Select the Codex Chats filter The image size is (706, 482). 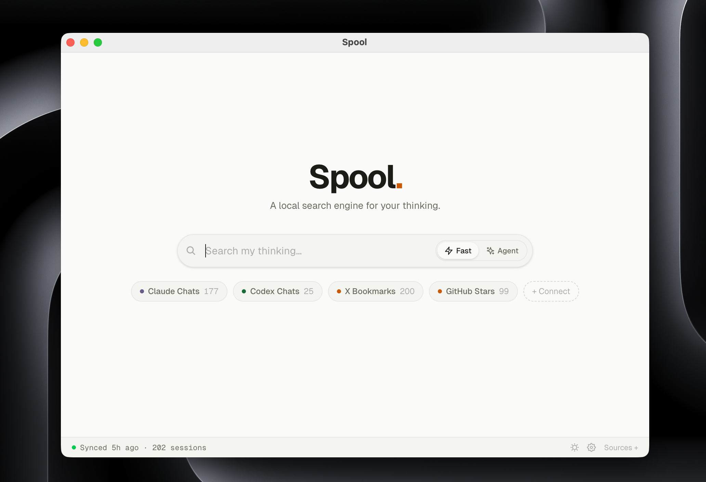pyautogui.click(x=278, y=291)
